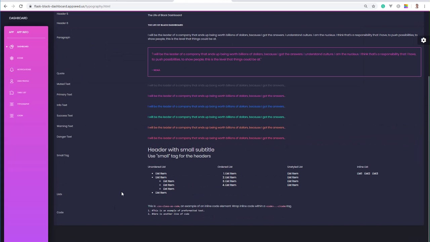Click the orange Warning Text sample line
The height and width of the screenshot is (242, 430).
coord(216,127)
